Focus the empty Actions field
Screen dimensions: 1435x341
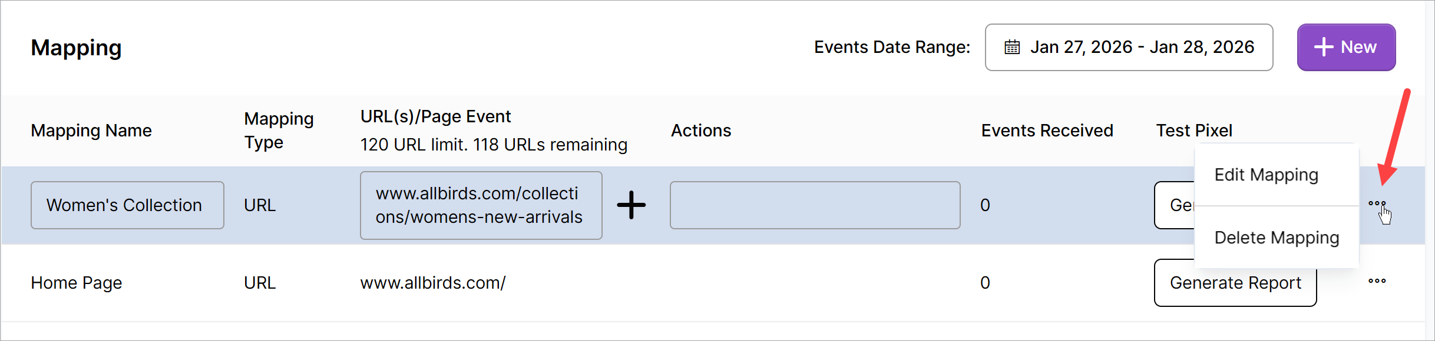pyautogui.click(x=815, y=205)
